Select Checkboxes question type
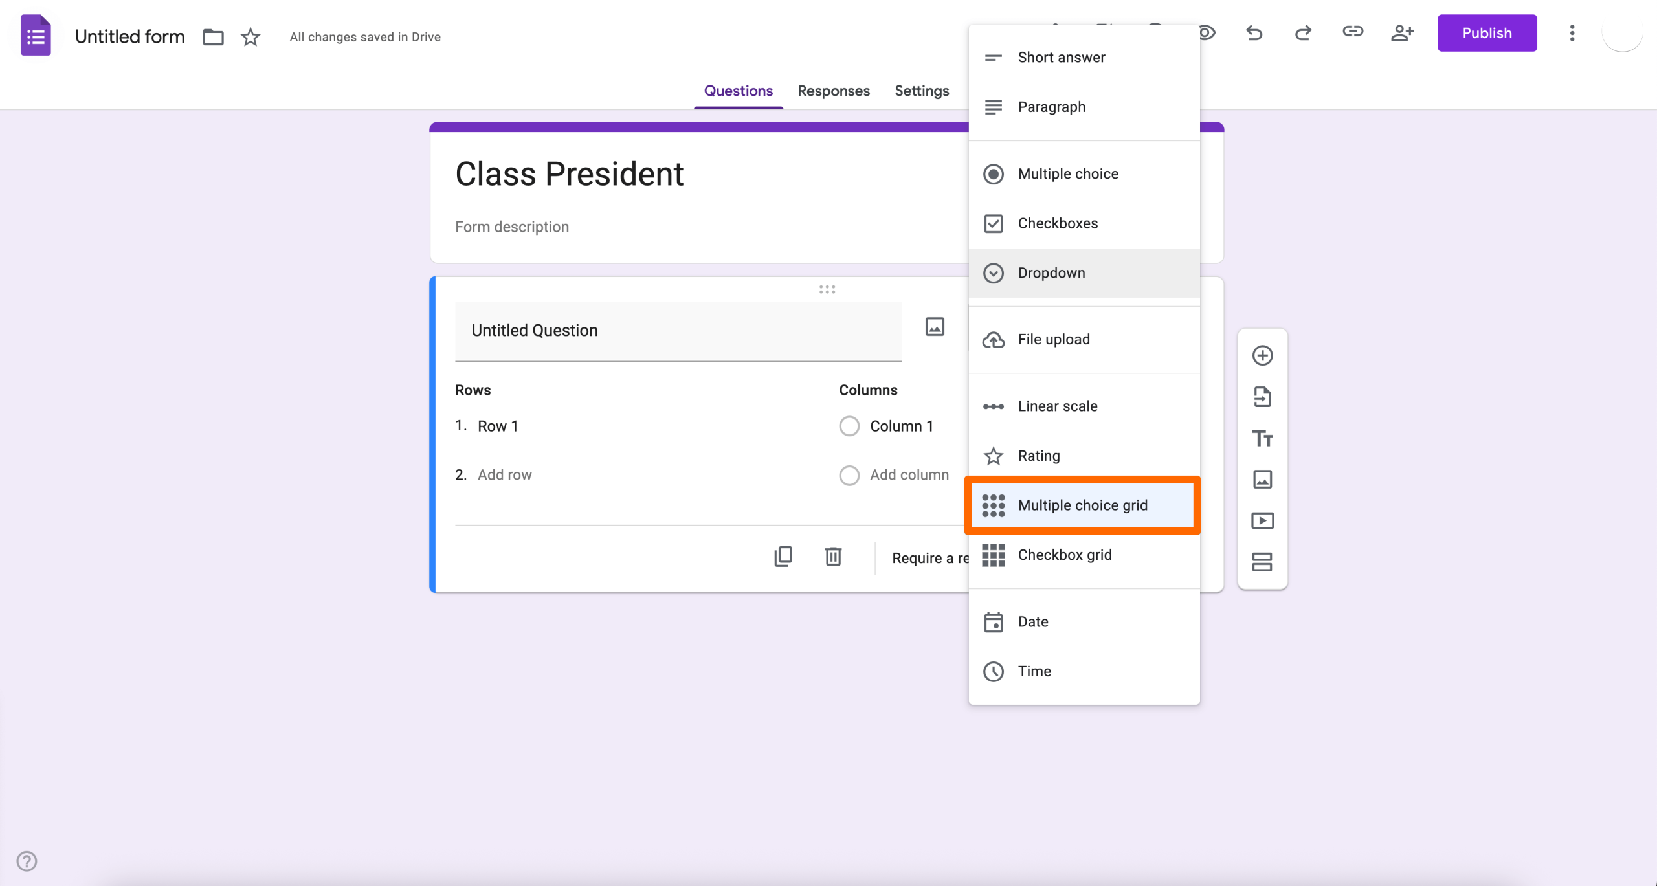1657x886 pixels. tap(1058, 223)
